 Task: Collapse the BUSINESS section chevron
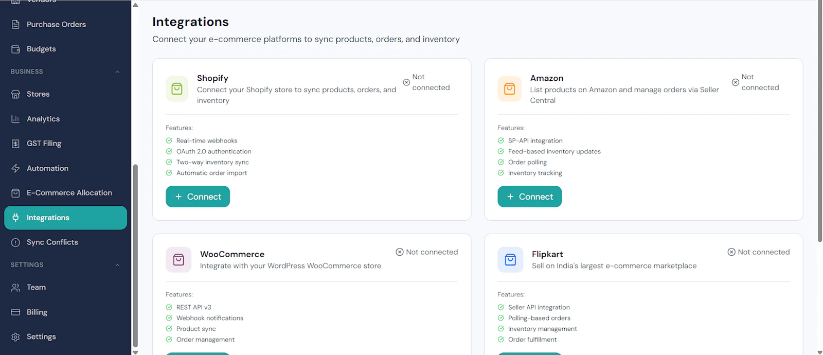(x=117, y=72)
